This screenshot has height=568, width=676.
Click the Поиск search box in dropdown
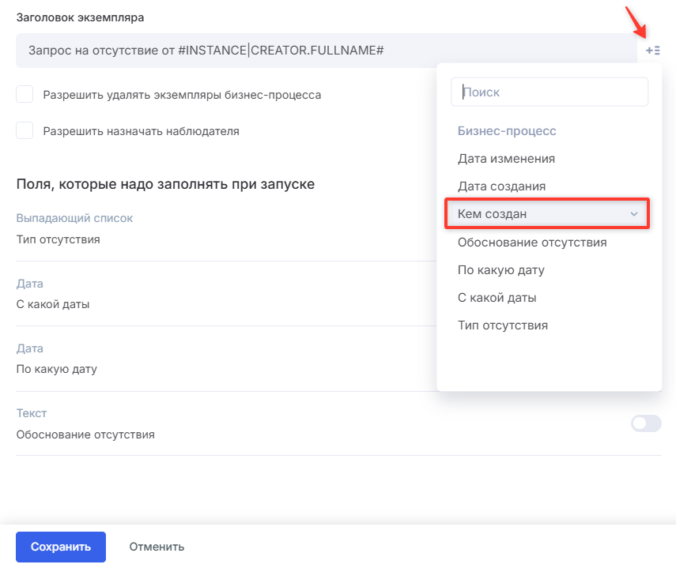click(549, 92)
